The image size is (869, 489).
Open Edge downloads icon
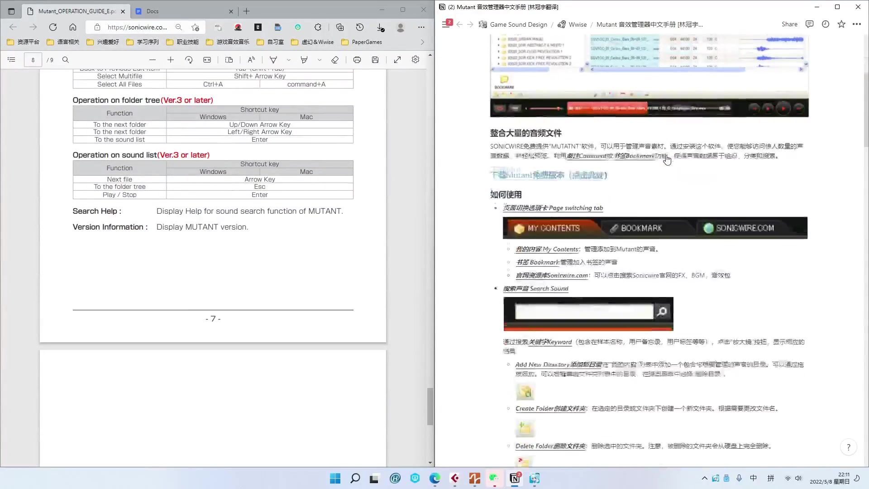point(380,27)
